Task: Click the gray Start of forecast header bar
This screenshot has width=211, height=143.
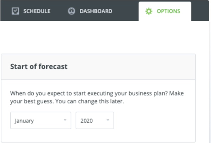Action: click(x=98, y=67)
